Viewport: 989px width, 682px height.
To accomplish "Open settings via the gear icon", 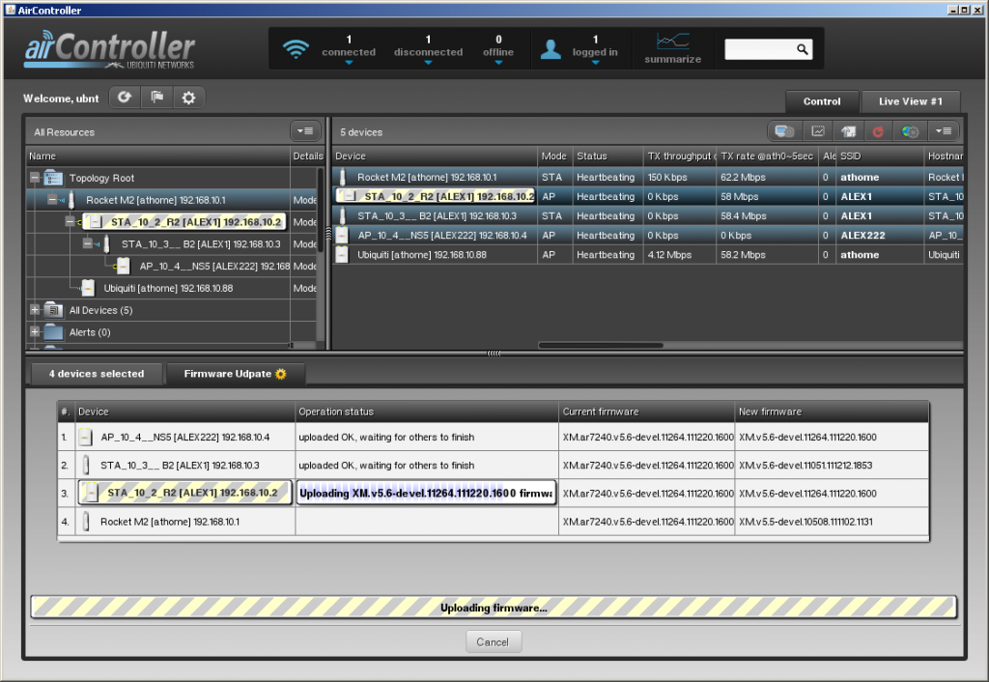I will tap(188, 98).
